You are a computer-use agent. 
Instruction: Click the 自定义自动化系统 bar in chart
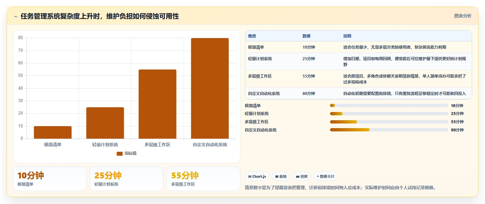click(x=210, y=88)
